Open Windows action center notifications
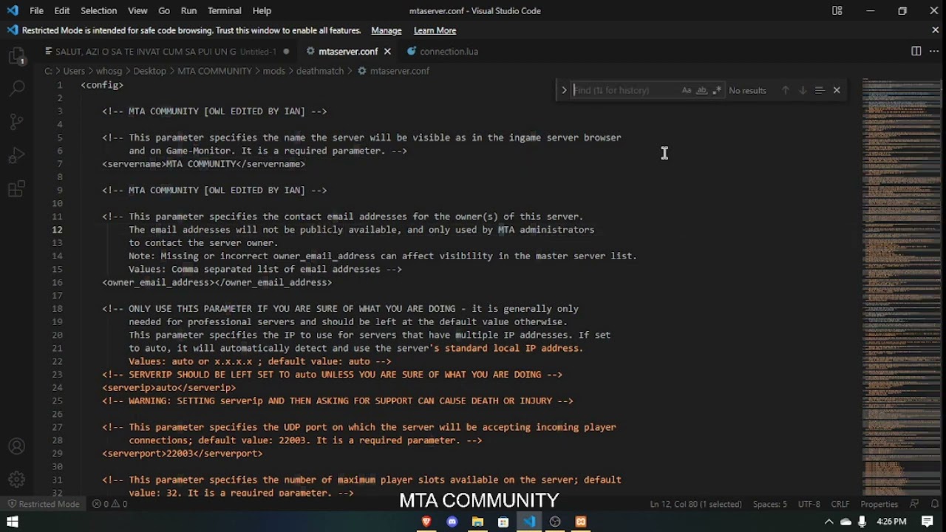Viewport: 946px width, 532px height. coord(928,522)
